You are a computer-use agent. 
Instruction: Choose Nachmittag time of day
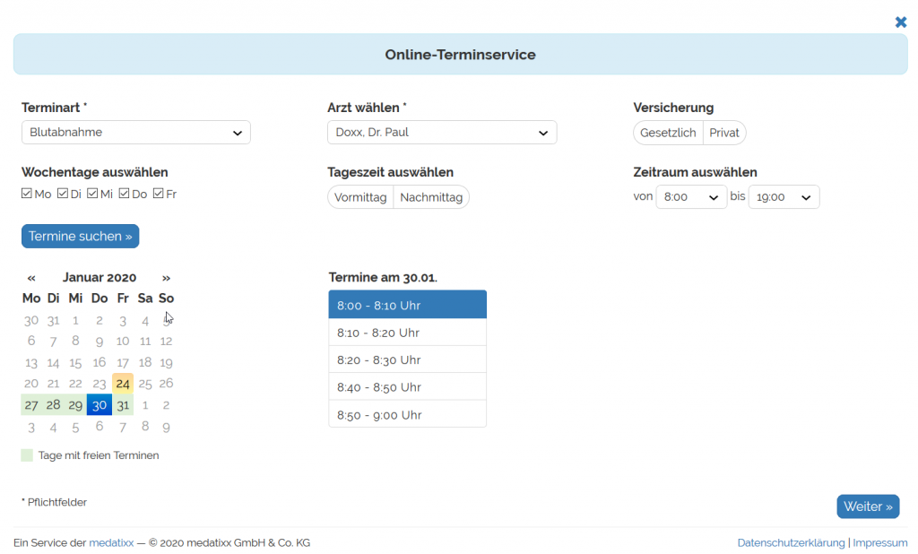click(x=431, y=197)
